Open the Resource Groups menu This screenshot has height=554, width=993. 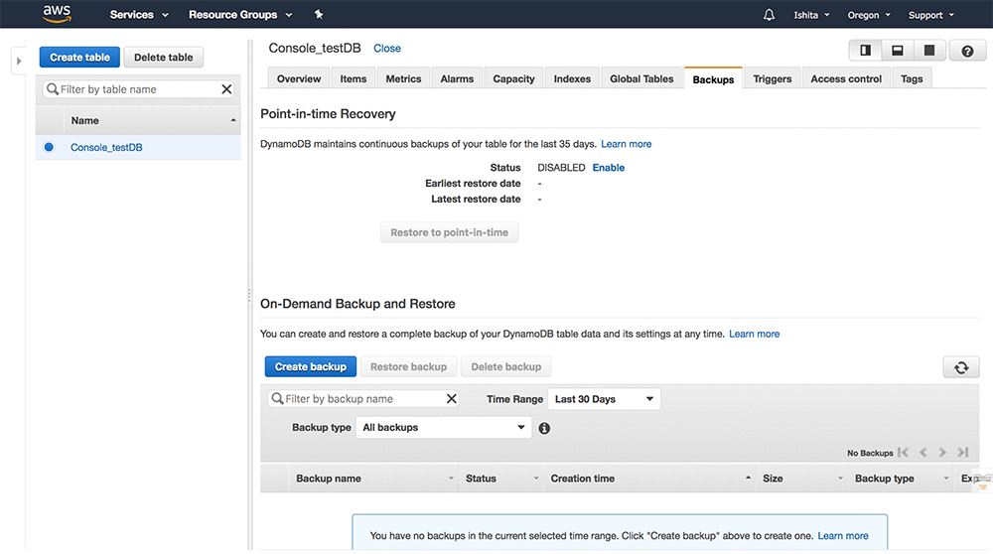tap(240, 15)
